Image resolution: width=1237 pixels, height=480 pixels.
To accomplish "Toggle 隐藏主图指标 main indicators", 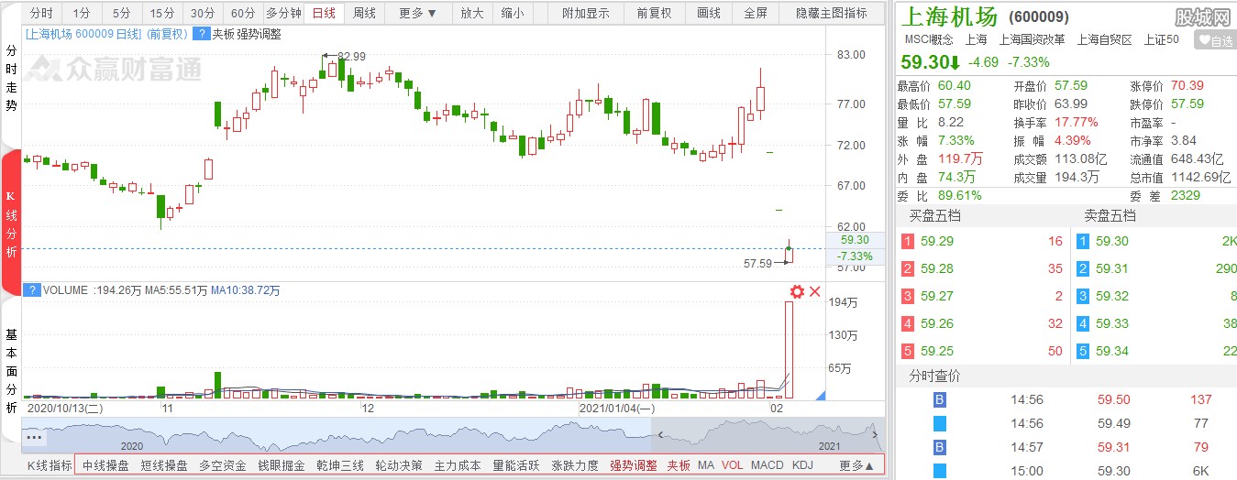I will [x=832, y=14].
